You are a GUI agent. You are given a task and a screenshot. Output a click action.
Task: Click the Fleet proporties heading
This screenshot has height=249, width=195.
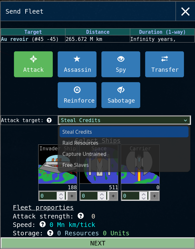point(43,207)
